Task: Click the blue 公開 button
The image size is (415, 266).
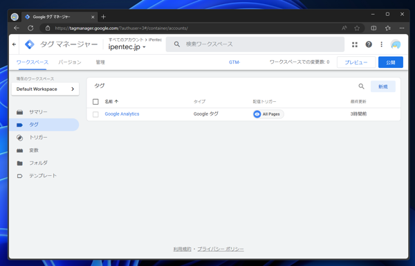Action: (x=391, y=62)
